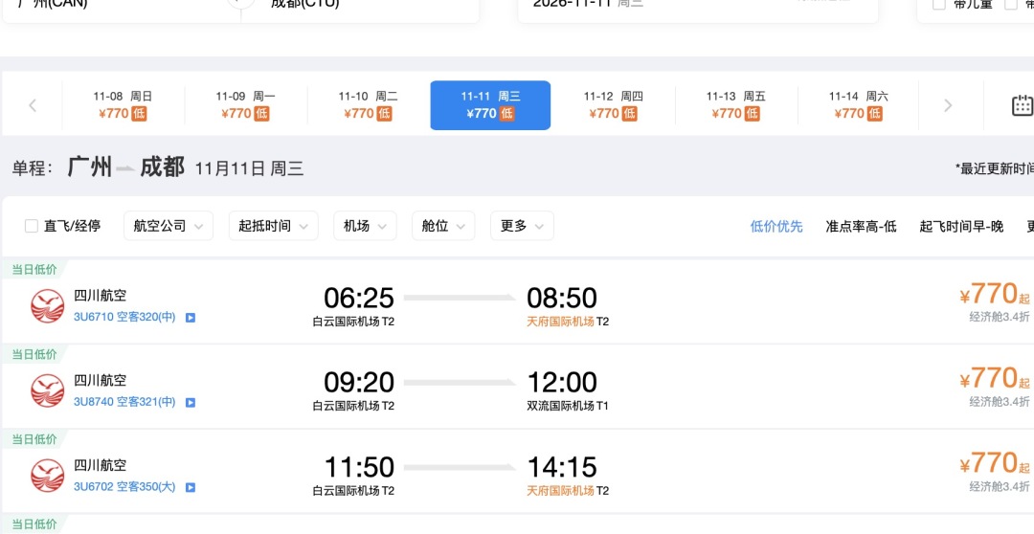The height and width of the screenshot is (534, 1034).
Task: Play video icon beside flight 3U6710
Action: click(x=191, y=318)
